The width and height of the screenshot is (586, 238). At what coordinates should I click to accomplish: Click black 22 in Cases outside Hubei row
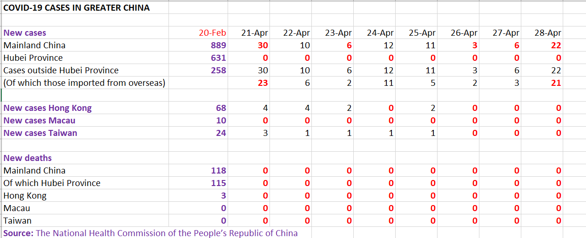tap(556, 71)
